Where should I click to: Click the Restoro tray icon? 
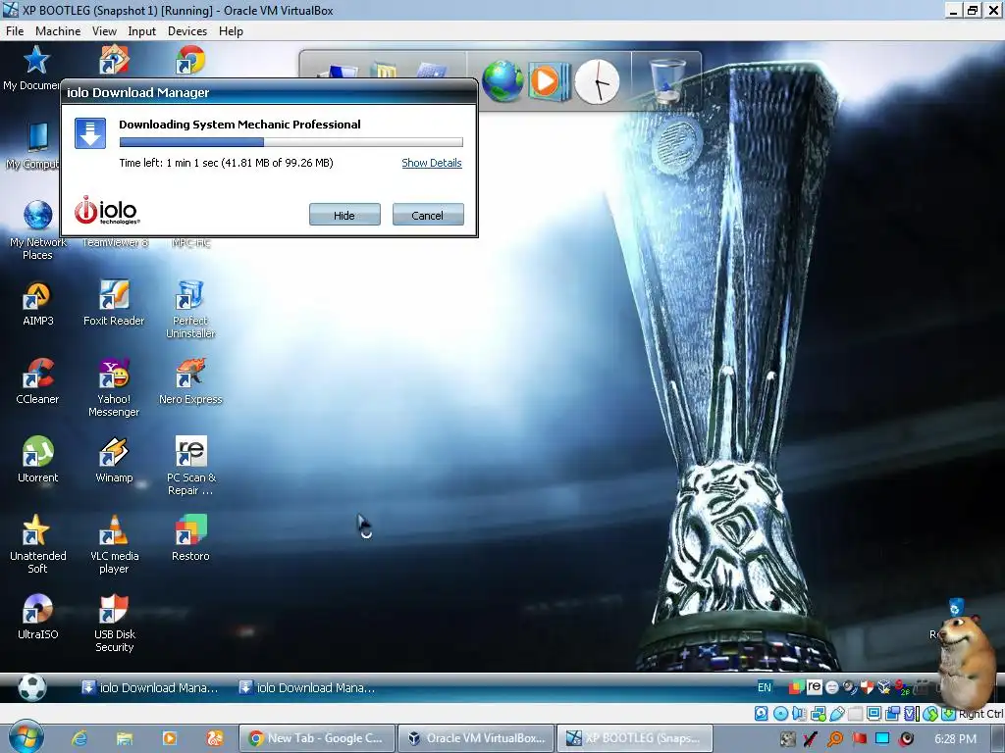click(796, 687)
